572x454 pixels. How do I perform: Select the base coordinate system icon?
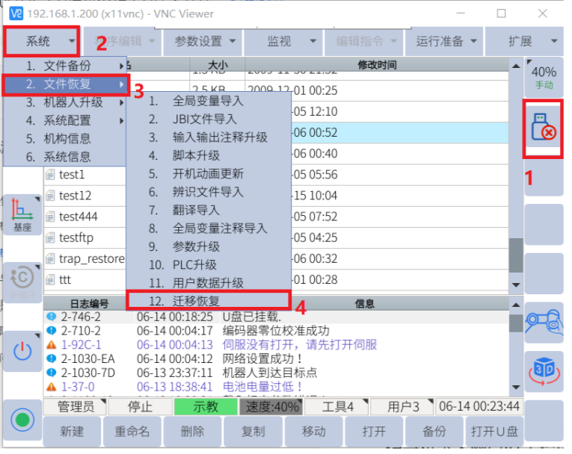click(x=22, y=214)
